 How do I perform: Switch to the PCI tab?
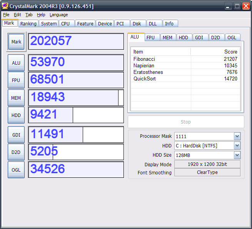click(x=122, y=23)
